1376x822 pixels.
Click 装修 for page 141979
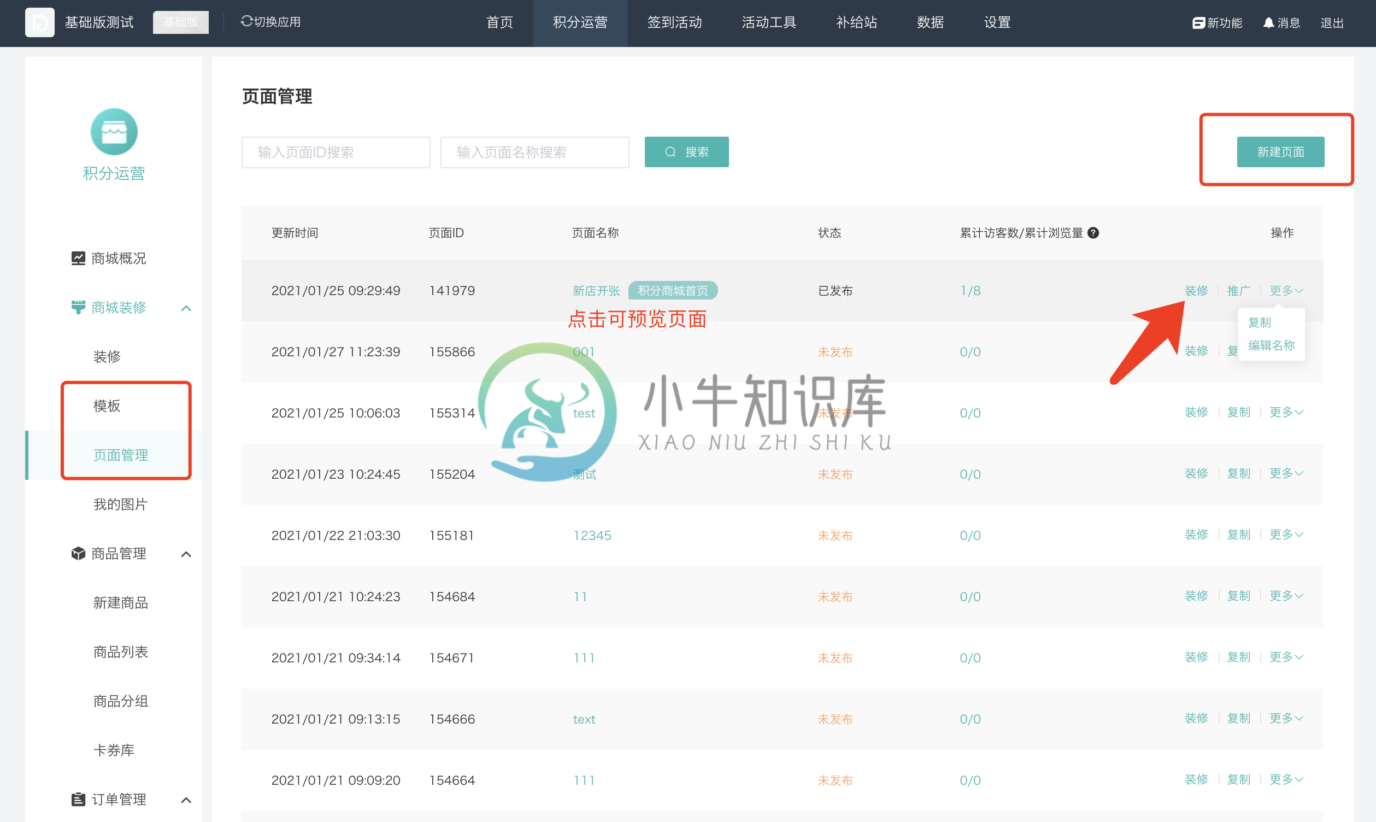1196,290
